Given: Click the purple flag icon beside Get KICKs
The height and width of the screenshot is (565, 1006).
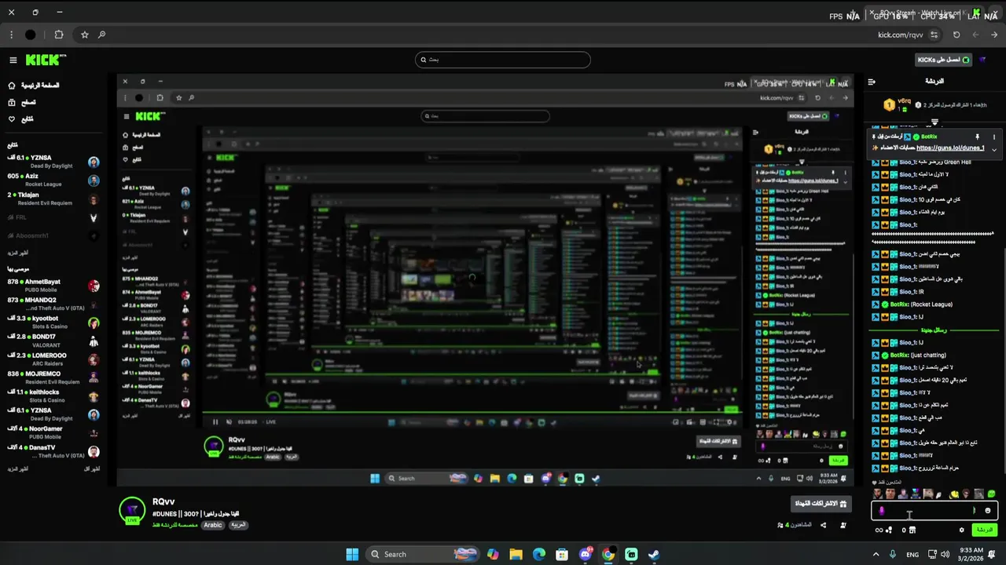Looking at the screenshot, I should 982,60.
